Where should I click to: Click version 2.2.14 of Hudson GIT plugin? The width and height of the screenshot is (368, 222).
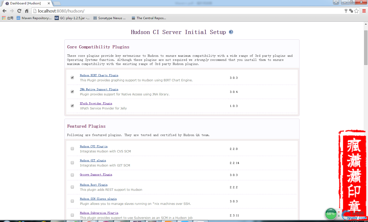pyautogui.click(x=234, y=163)
